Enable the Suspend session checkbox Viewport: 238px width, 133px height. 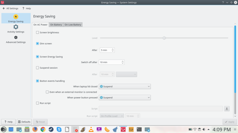click(37, 68)
